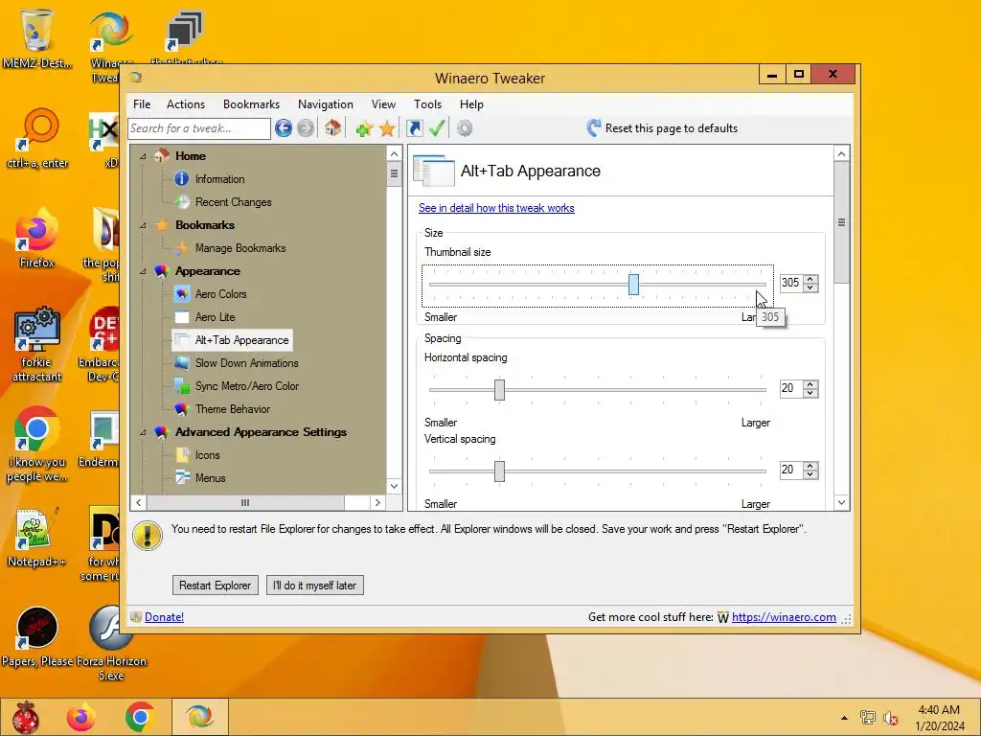Click right pane scroll down arrow

pyautogui.click(x=841, y=502)
